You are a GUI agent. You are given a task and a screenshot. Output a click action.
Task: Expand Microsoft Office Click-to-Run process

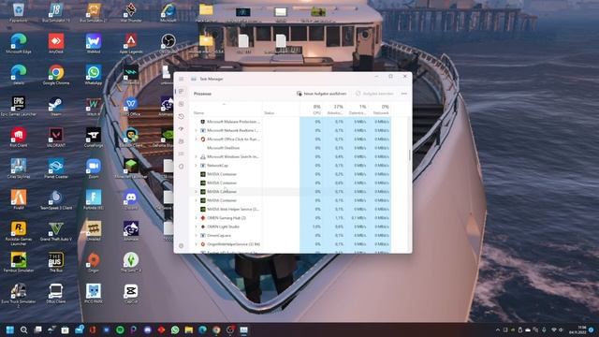[x=197, y=139]
